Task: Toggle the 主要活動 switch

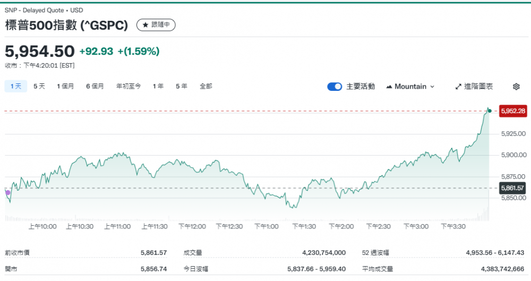Action: point(335,87)
